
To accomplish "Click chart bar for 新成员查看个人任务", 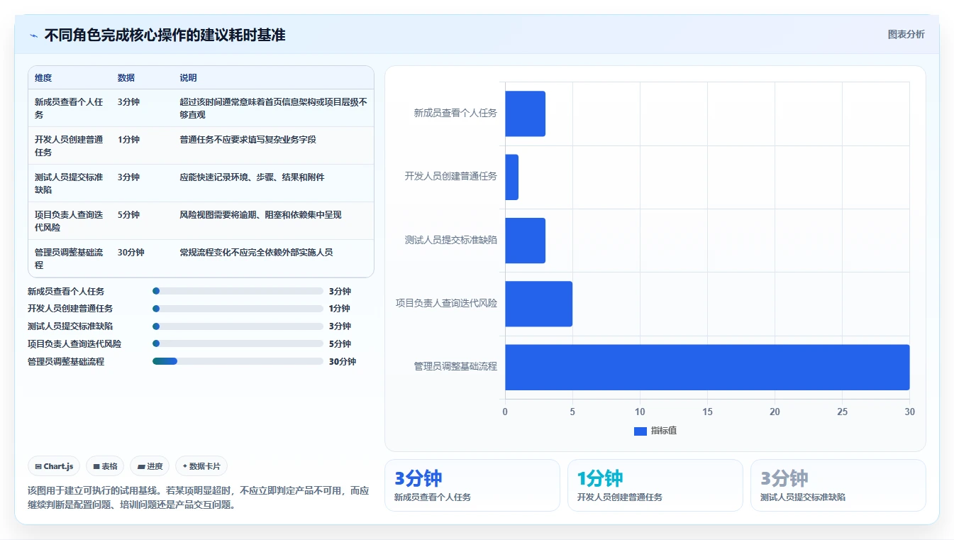I will pos(525,114).
